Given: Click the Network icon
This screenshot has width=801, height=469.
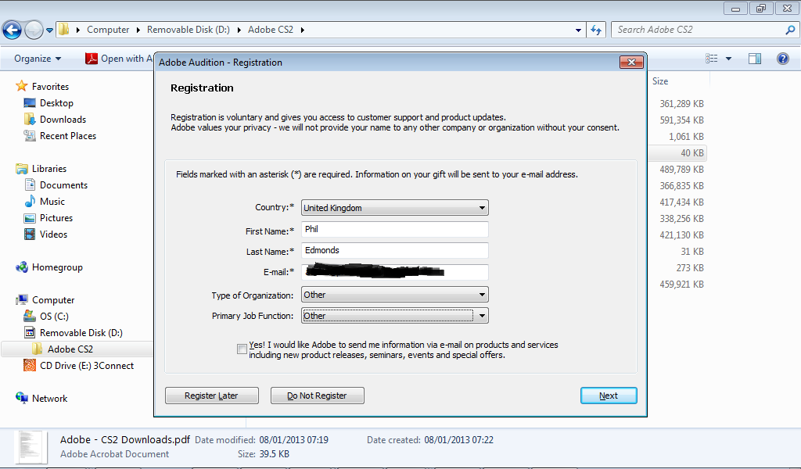Looking at the screenshot, I should 21,398.
